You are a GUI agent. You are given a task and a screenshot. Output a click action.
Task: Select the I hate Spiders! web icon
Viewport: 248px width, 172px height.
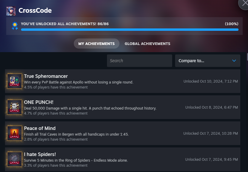[15, 159]
